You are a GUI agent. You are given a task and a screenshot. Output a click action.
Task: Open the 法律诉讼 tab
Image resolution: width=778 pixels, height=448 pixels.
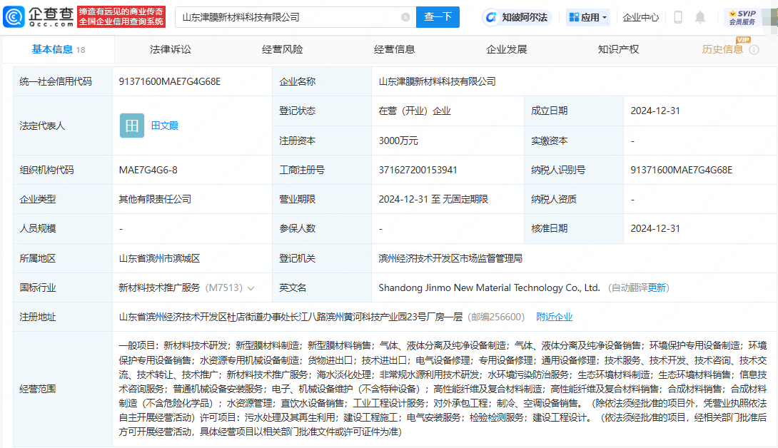click(x=171, y=49)
